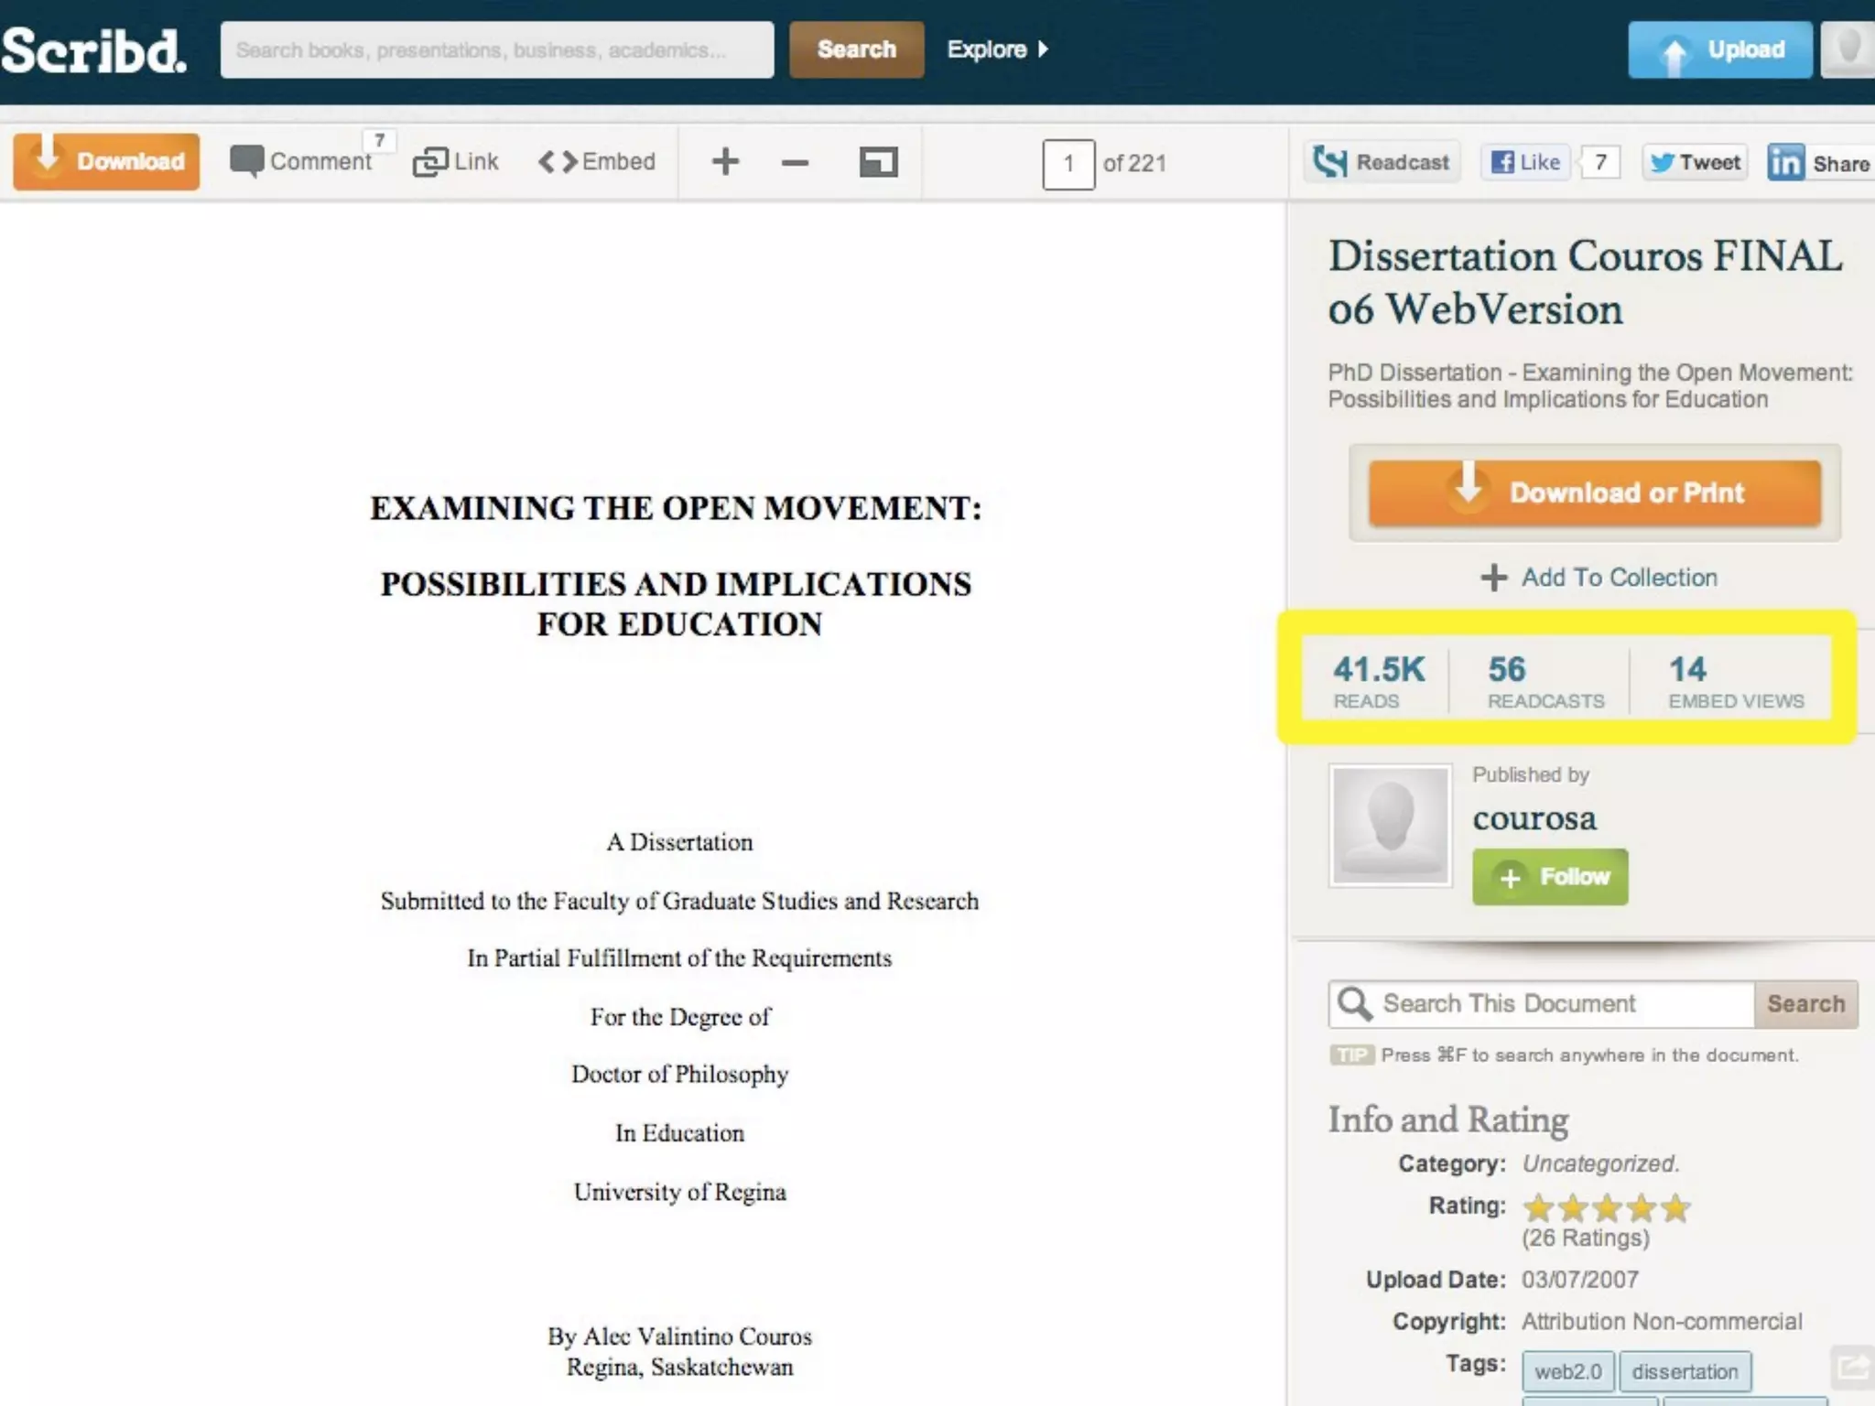The image size is (1875, 1406).
Task: Follow the publisher courosa
Action: (1550, 877)
